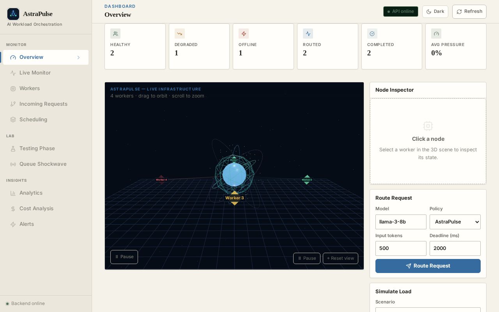Click the Incoming Requests branch icon
This screenshot has height=312, width=499.
pyautogui.click(x=13, y=104)
